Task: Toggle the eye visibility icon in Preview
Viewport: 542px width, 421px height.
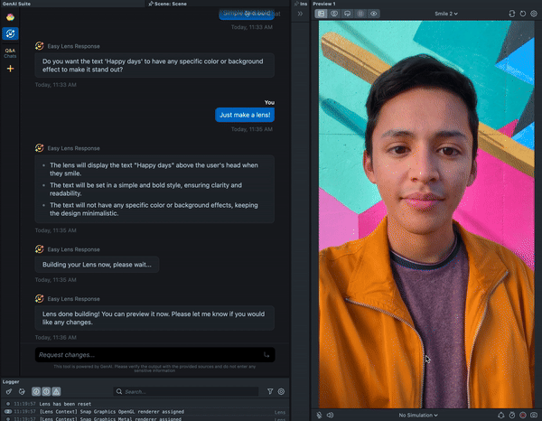Action: (374, 14)
